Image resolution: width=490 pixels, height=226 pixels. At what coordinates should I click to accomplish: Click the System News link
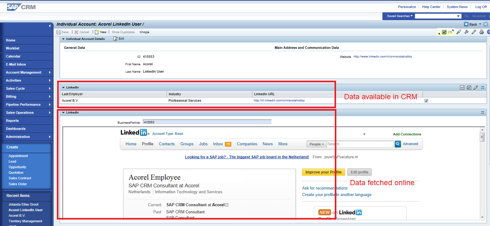457,7
